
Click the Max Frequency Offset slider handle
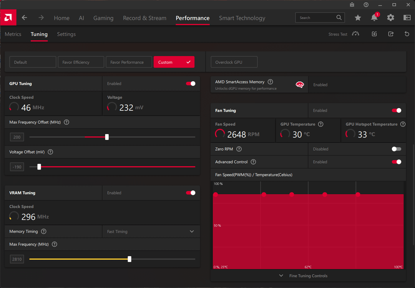[x=107, y=137]
